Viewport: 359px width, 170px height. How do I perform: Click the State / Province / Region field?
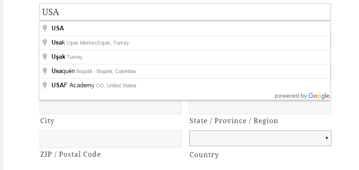tap(260, 107)
